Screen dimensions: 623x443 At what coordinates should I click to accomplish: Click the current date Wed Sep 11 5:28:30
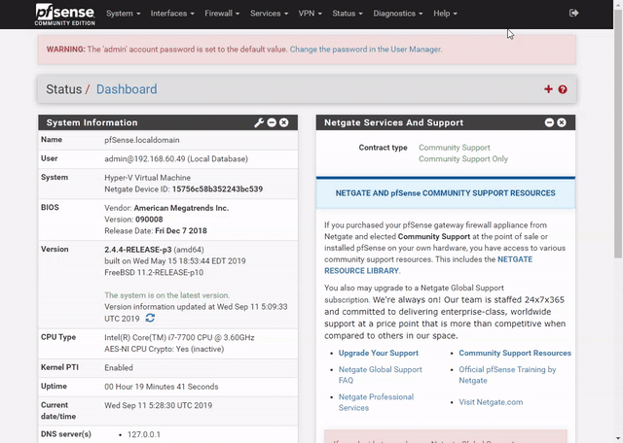tap(158, 406)
